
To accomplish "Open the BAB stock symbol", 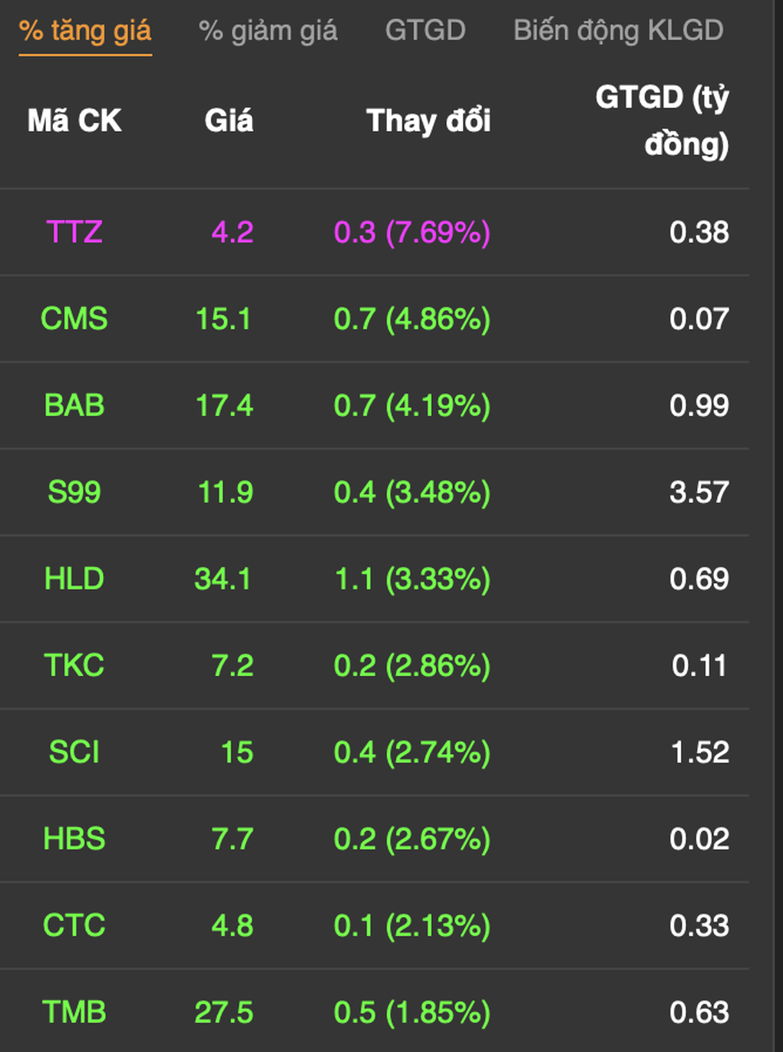I will (74, 405).
